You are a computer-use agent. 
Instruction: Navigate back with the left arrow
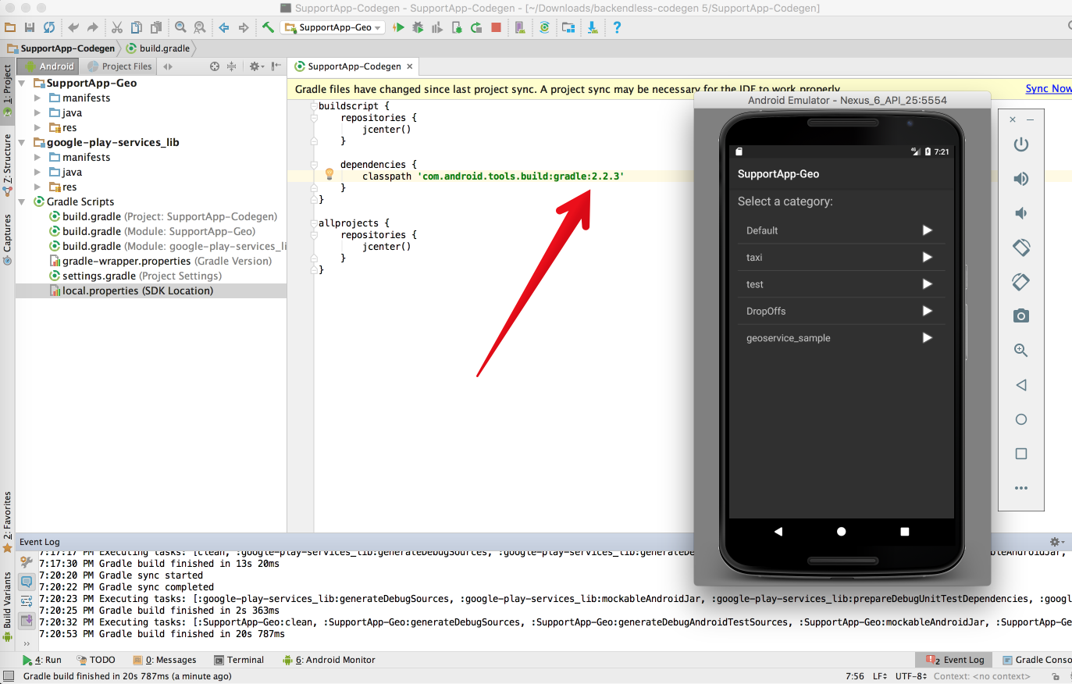pyautogui.click(x=224, y=27)
